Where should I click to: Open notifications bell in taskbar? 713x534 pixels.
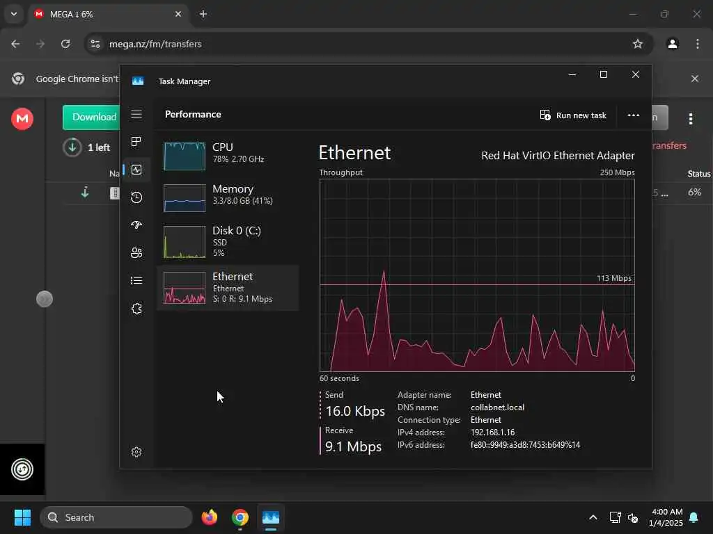coord(694,517)
